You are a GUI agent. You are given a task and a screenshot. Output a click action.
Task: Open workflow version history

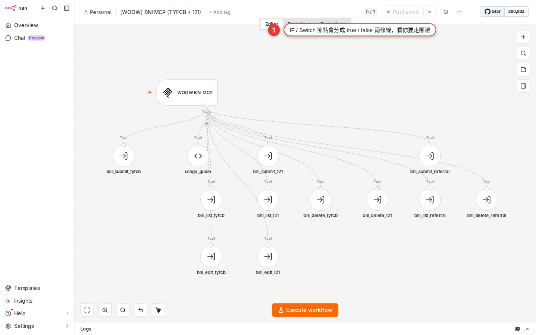(446, 12)
